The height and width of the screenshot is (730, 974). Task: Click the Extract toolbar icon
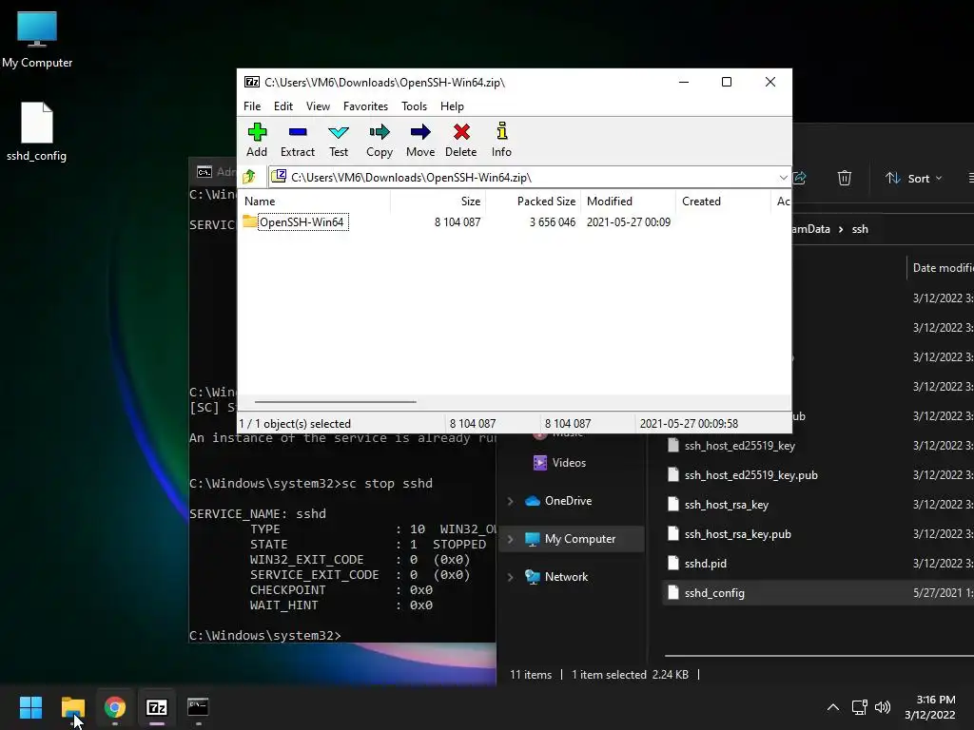point(298,140)
